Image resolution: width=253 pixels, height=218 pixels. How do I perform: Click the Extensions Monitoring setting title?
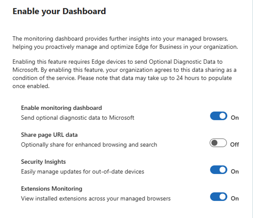tap(52, 188)
